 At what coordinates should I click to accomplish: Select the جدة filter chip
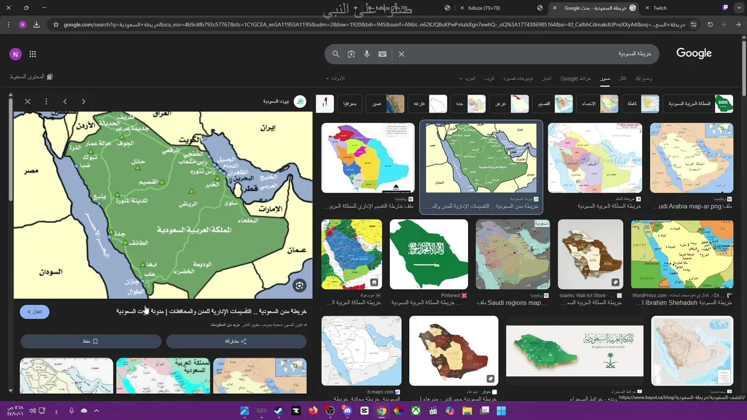pos(468,103)
